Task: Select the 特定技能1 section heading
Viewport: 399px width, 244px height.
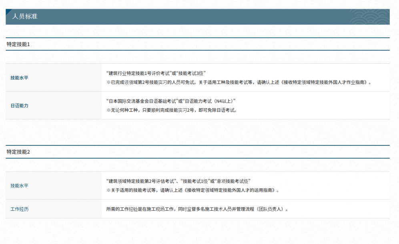Action: [x=18, y=44]
